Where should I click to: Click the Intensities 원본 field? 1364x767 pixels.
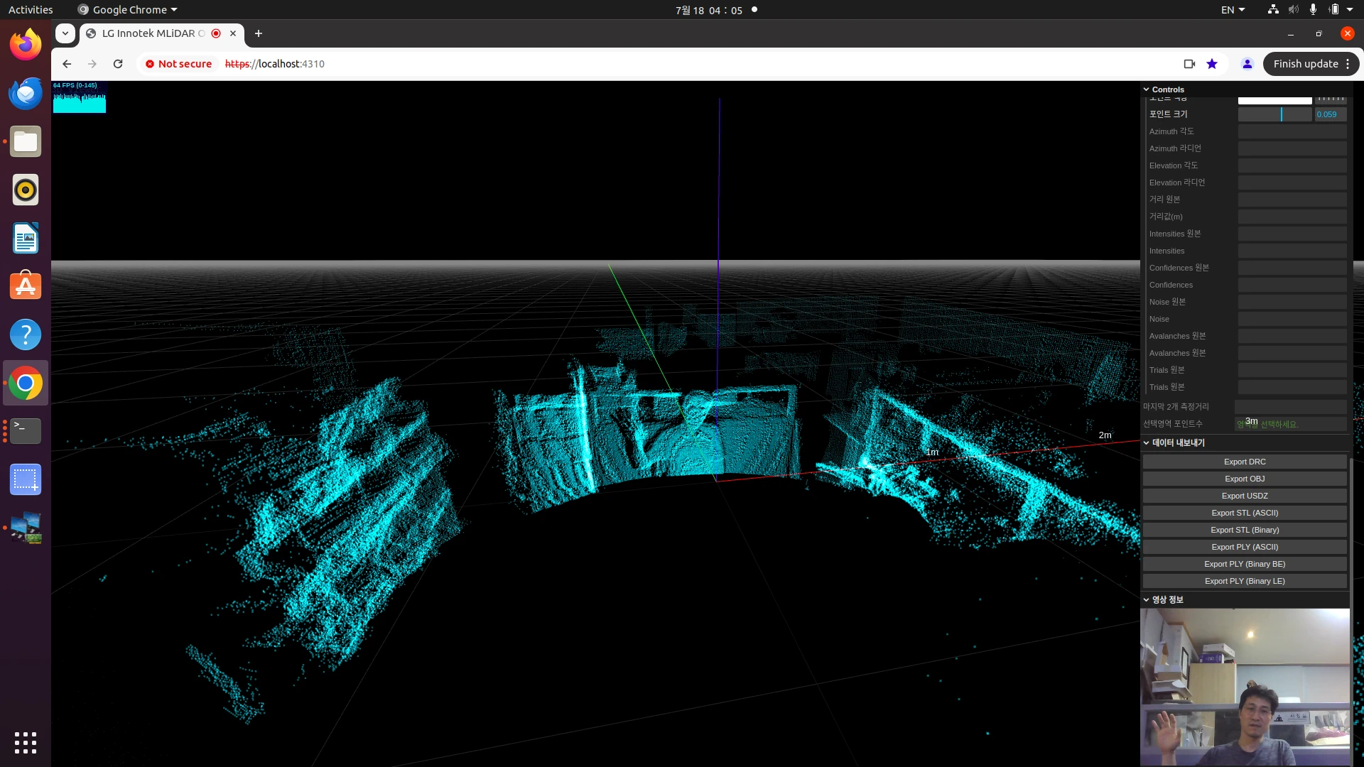click(x=1292, y=234)
